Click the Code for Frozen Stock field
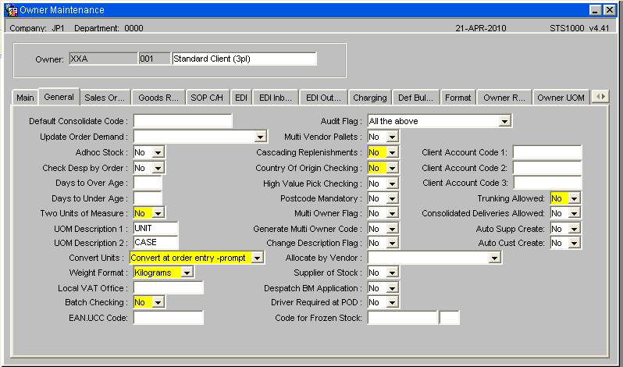This screenshot has width=623, height=367. [403, 318]
